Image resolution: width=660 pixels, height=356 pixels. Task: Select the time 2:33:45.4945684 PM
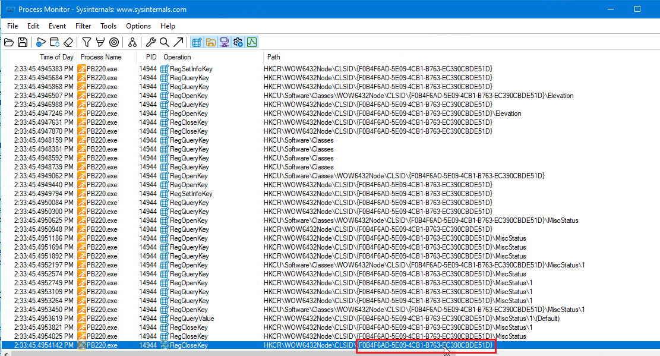pyautogui.click(x=44, y=78)
